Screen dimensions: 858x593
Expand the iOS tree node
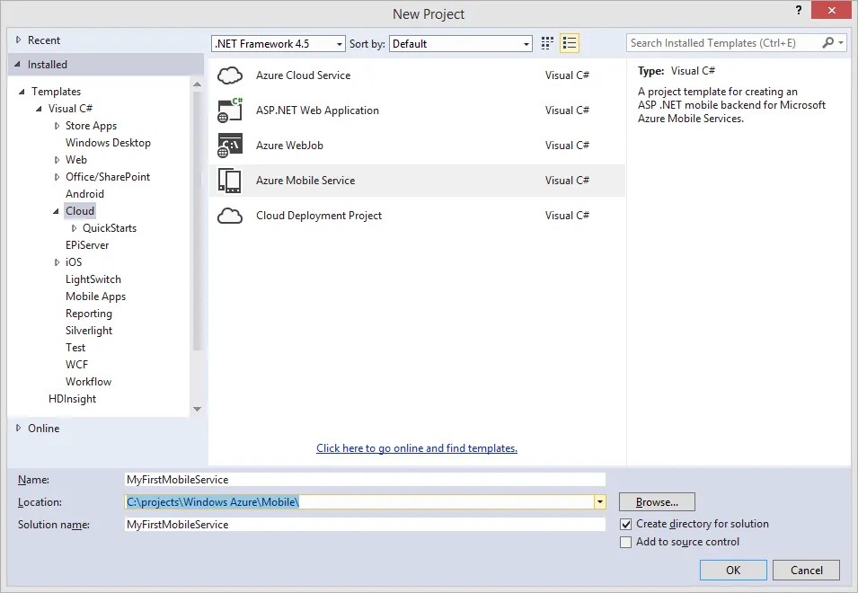click(x=57, y=262)
